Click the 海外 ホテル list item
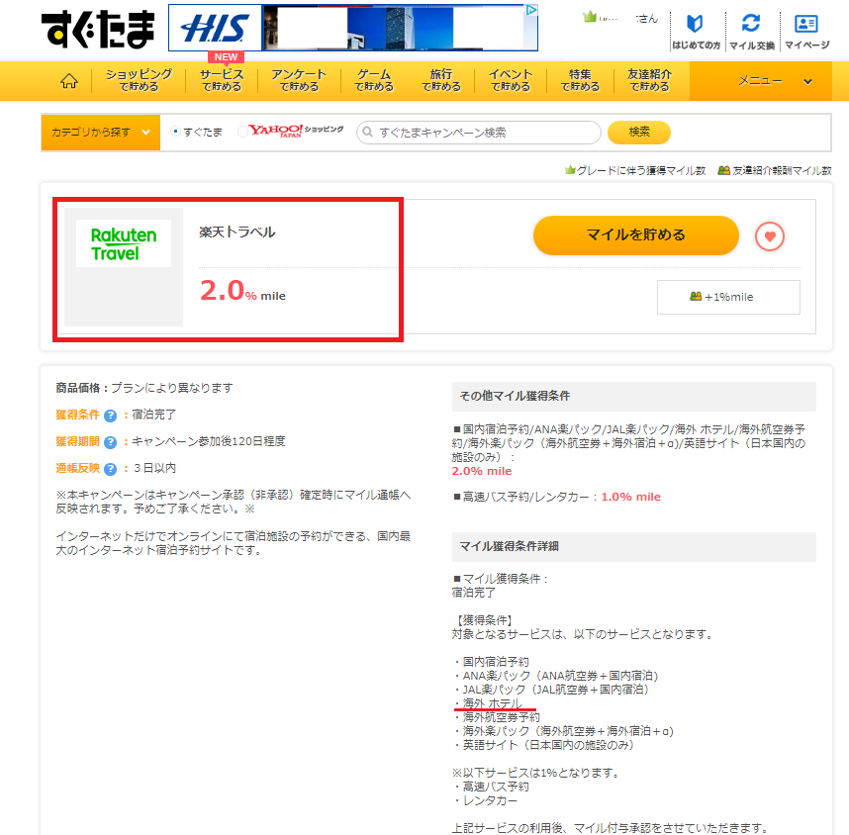This screenshot has width=849, height=835. point(492,703)
